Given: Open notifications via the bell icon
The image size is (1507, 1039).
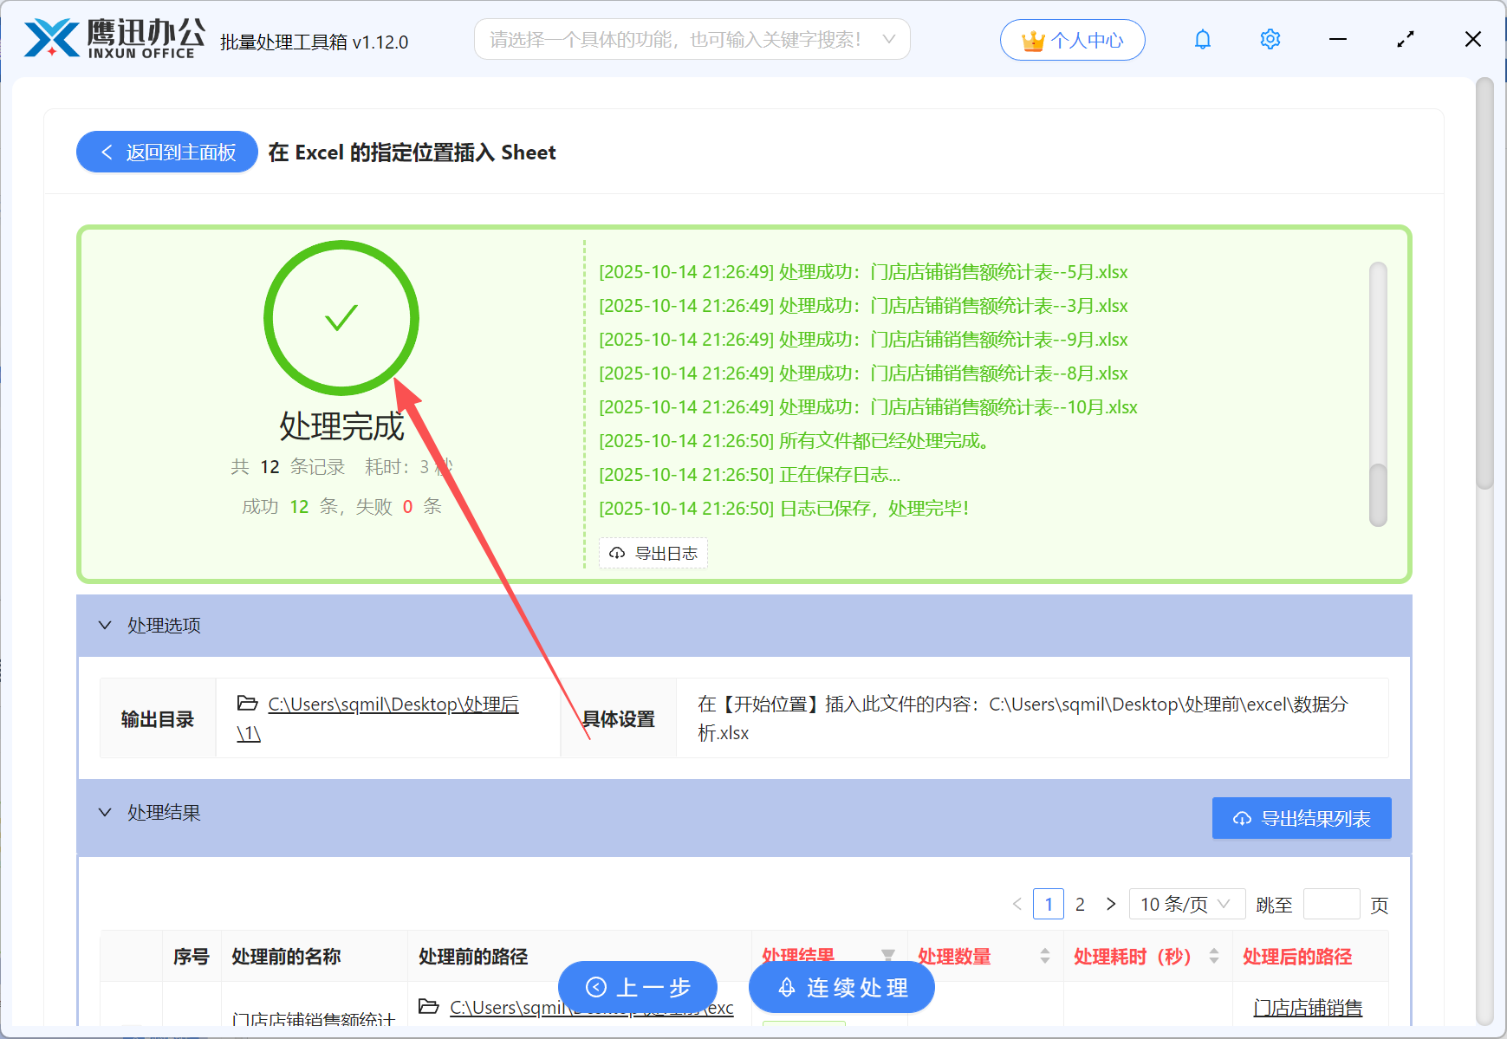Looking at the screenshot, I should click(1202, 39).
